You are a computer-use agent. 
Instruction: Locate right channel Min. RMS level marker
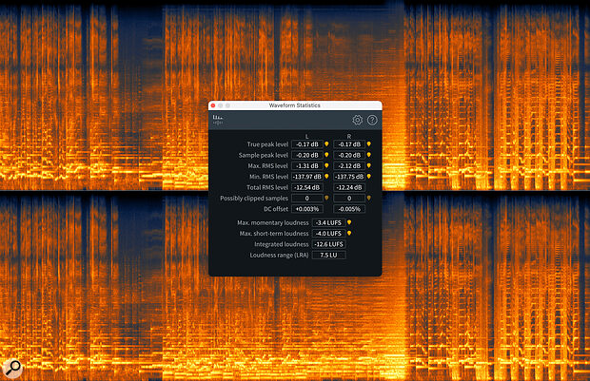367,177
